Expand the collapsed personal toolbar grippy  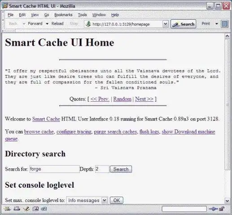9,31
